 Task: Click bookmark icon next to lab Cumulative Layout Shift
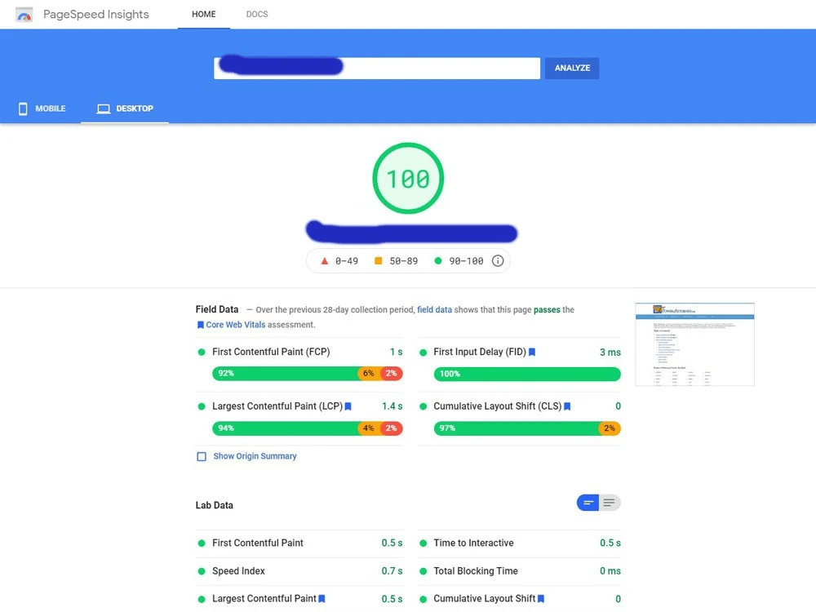[541, 599]
